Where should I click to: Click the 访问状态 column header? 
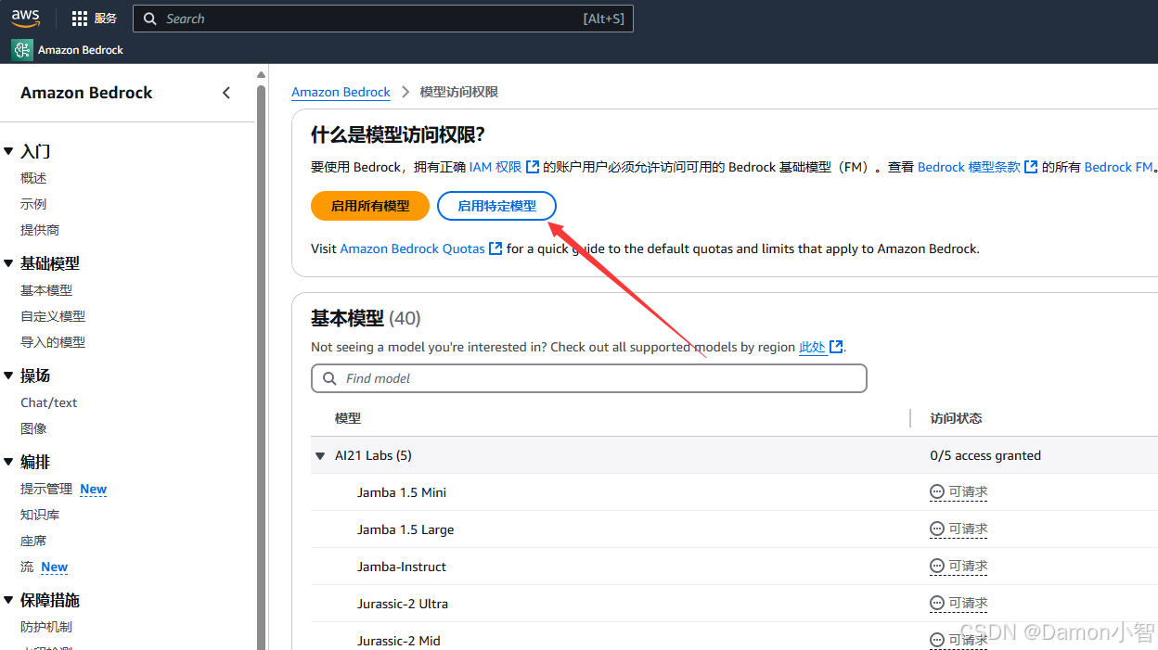pyautogui.click(x=956, y=418)
